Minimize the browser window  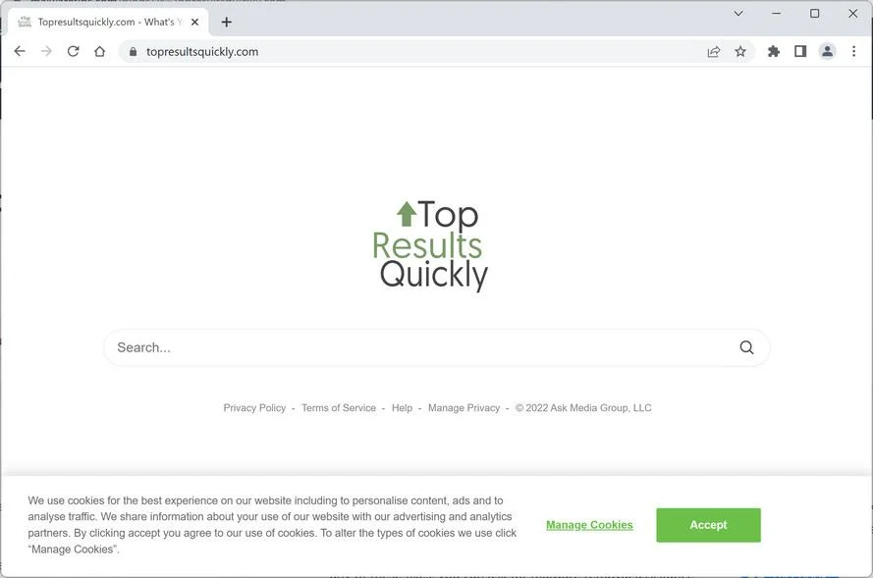776,14
